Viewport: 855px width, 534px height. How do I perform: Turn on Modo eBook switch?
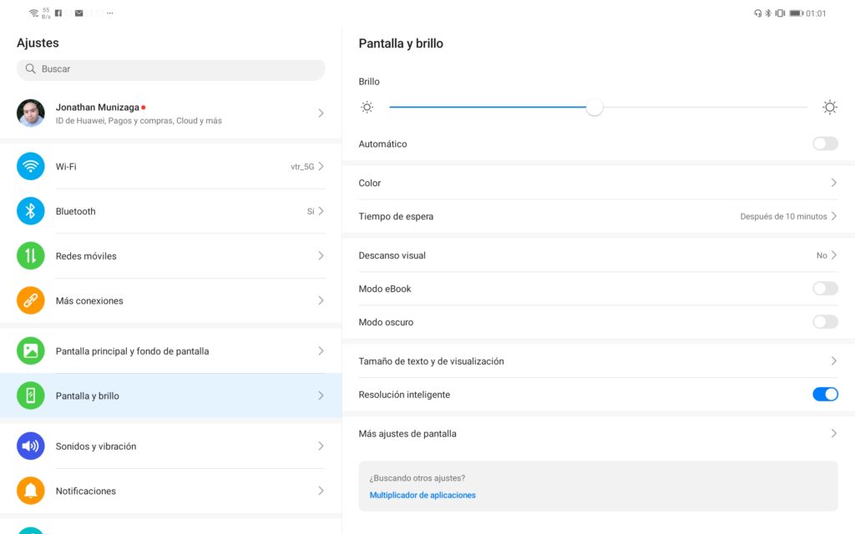pyautogui.click(x=825, y=289)
